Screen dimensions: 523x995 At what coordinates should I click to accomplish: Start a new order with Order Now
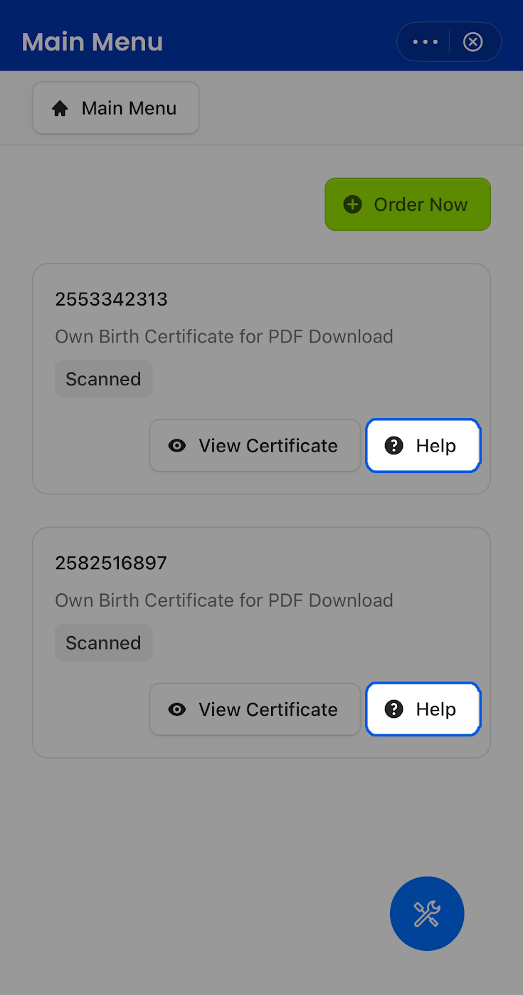[408, 204]
